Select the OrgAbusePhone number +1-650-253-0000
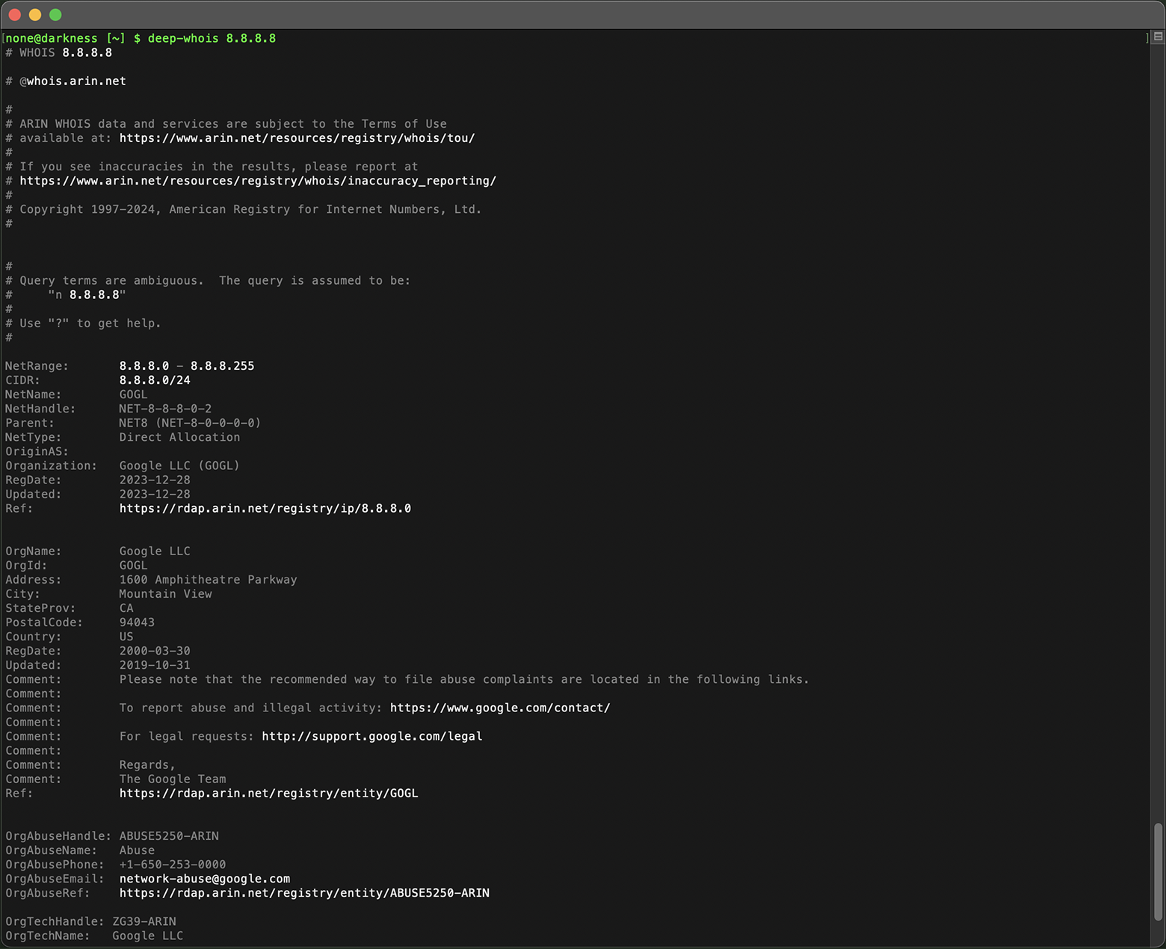Image resolution: width=1166 pixels, height=949 pixels. [173, 865]
